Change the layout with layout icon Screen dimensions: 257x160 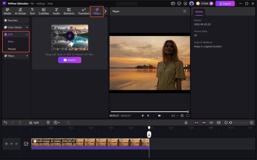point(173,4)
